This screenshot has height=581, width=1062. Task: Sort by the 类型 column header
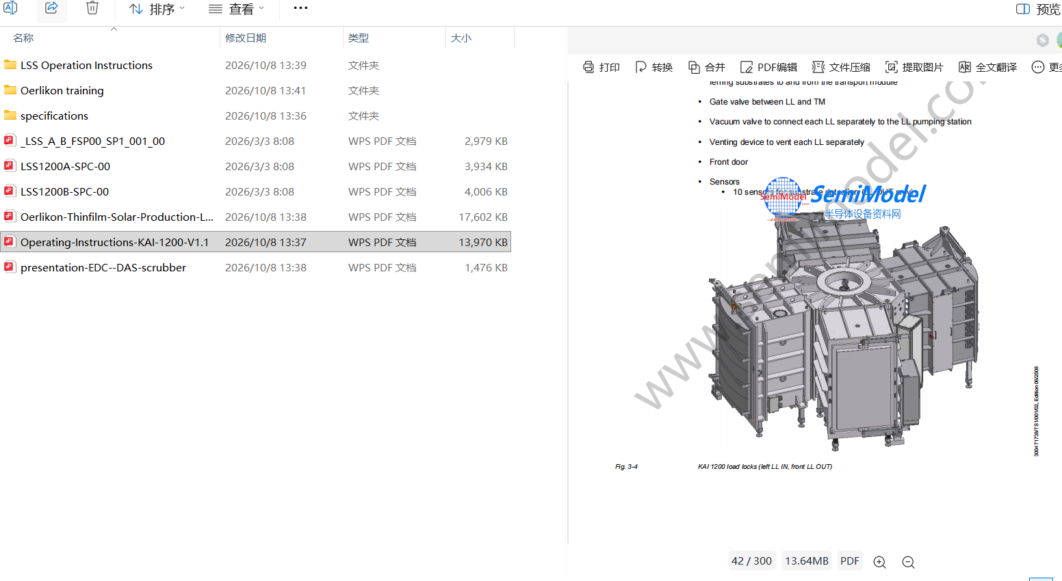click(359, 38)
